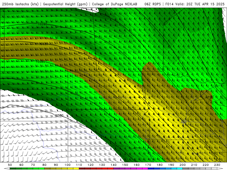Click the 190 value on the color scale
Viewport: 227px width, 170px height.
(x=171, y=165)
